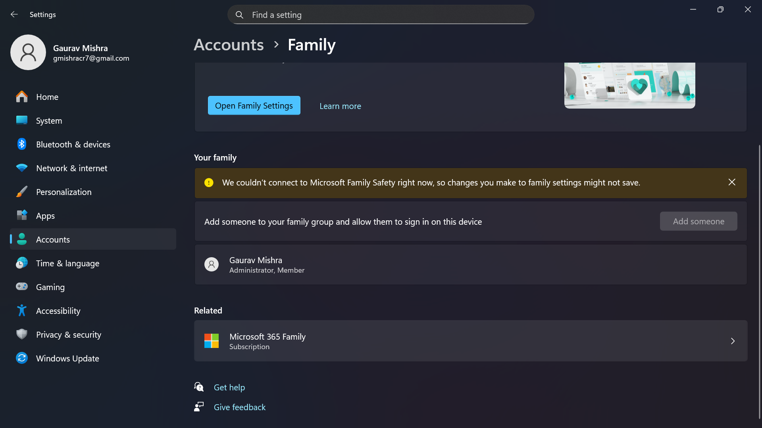This screenshot has width=762, height=428.
Task: Click the Give feedback person icon
Action: 199,407
